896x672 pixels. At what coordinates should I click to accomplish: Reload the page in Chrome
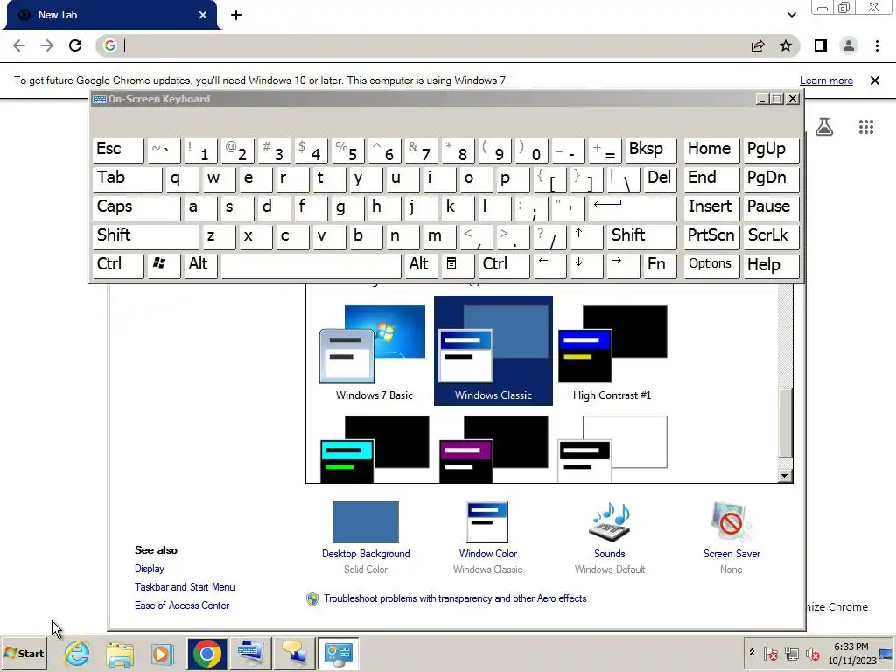75,45
